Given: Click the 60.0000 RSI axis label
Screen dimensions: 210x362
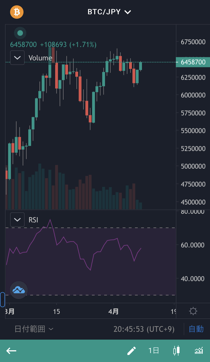Looking at the screenshot, I should click(193, 245).
